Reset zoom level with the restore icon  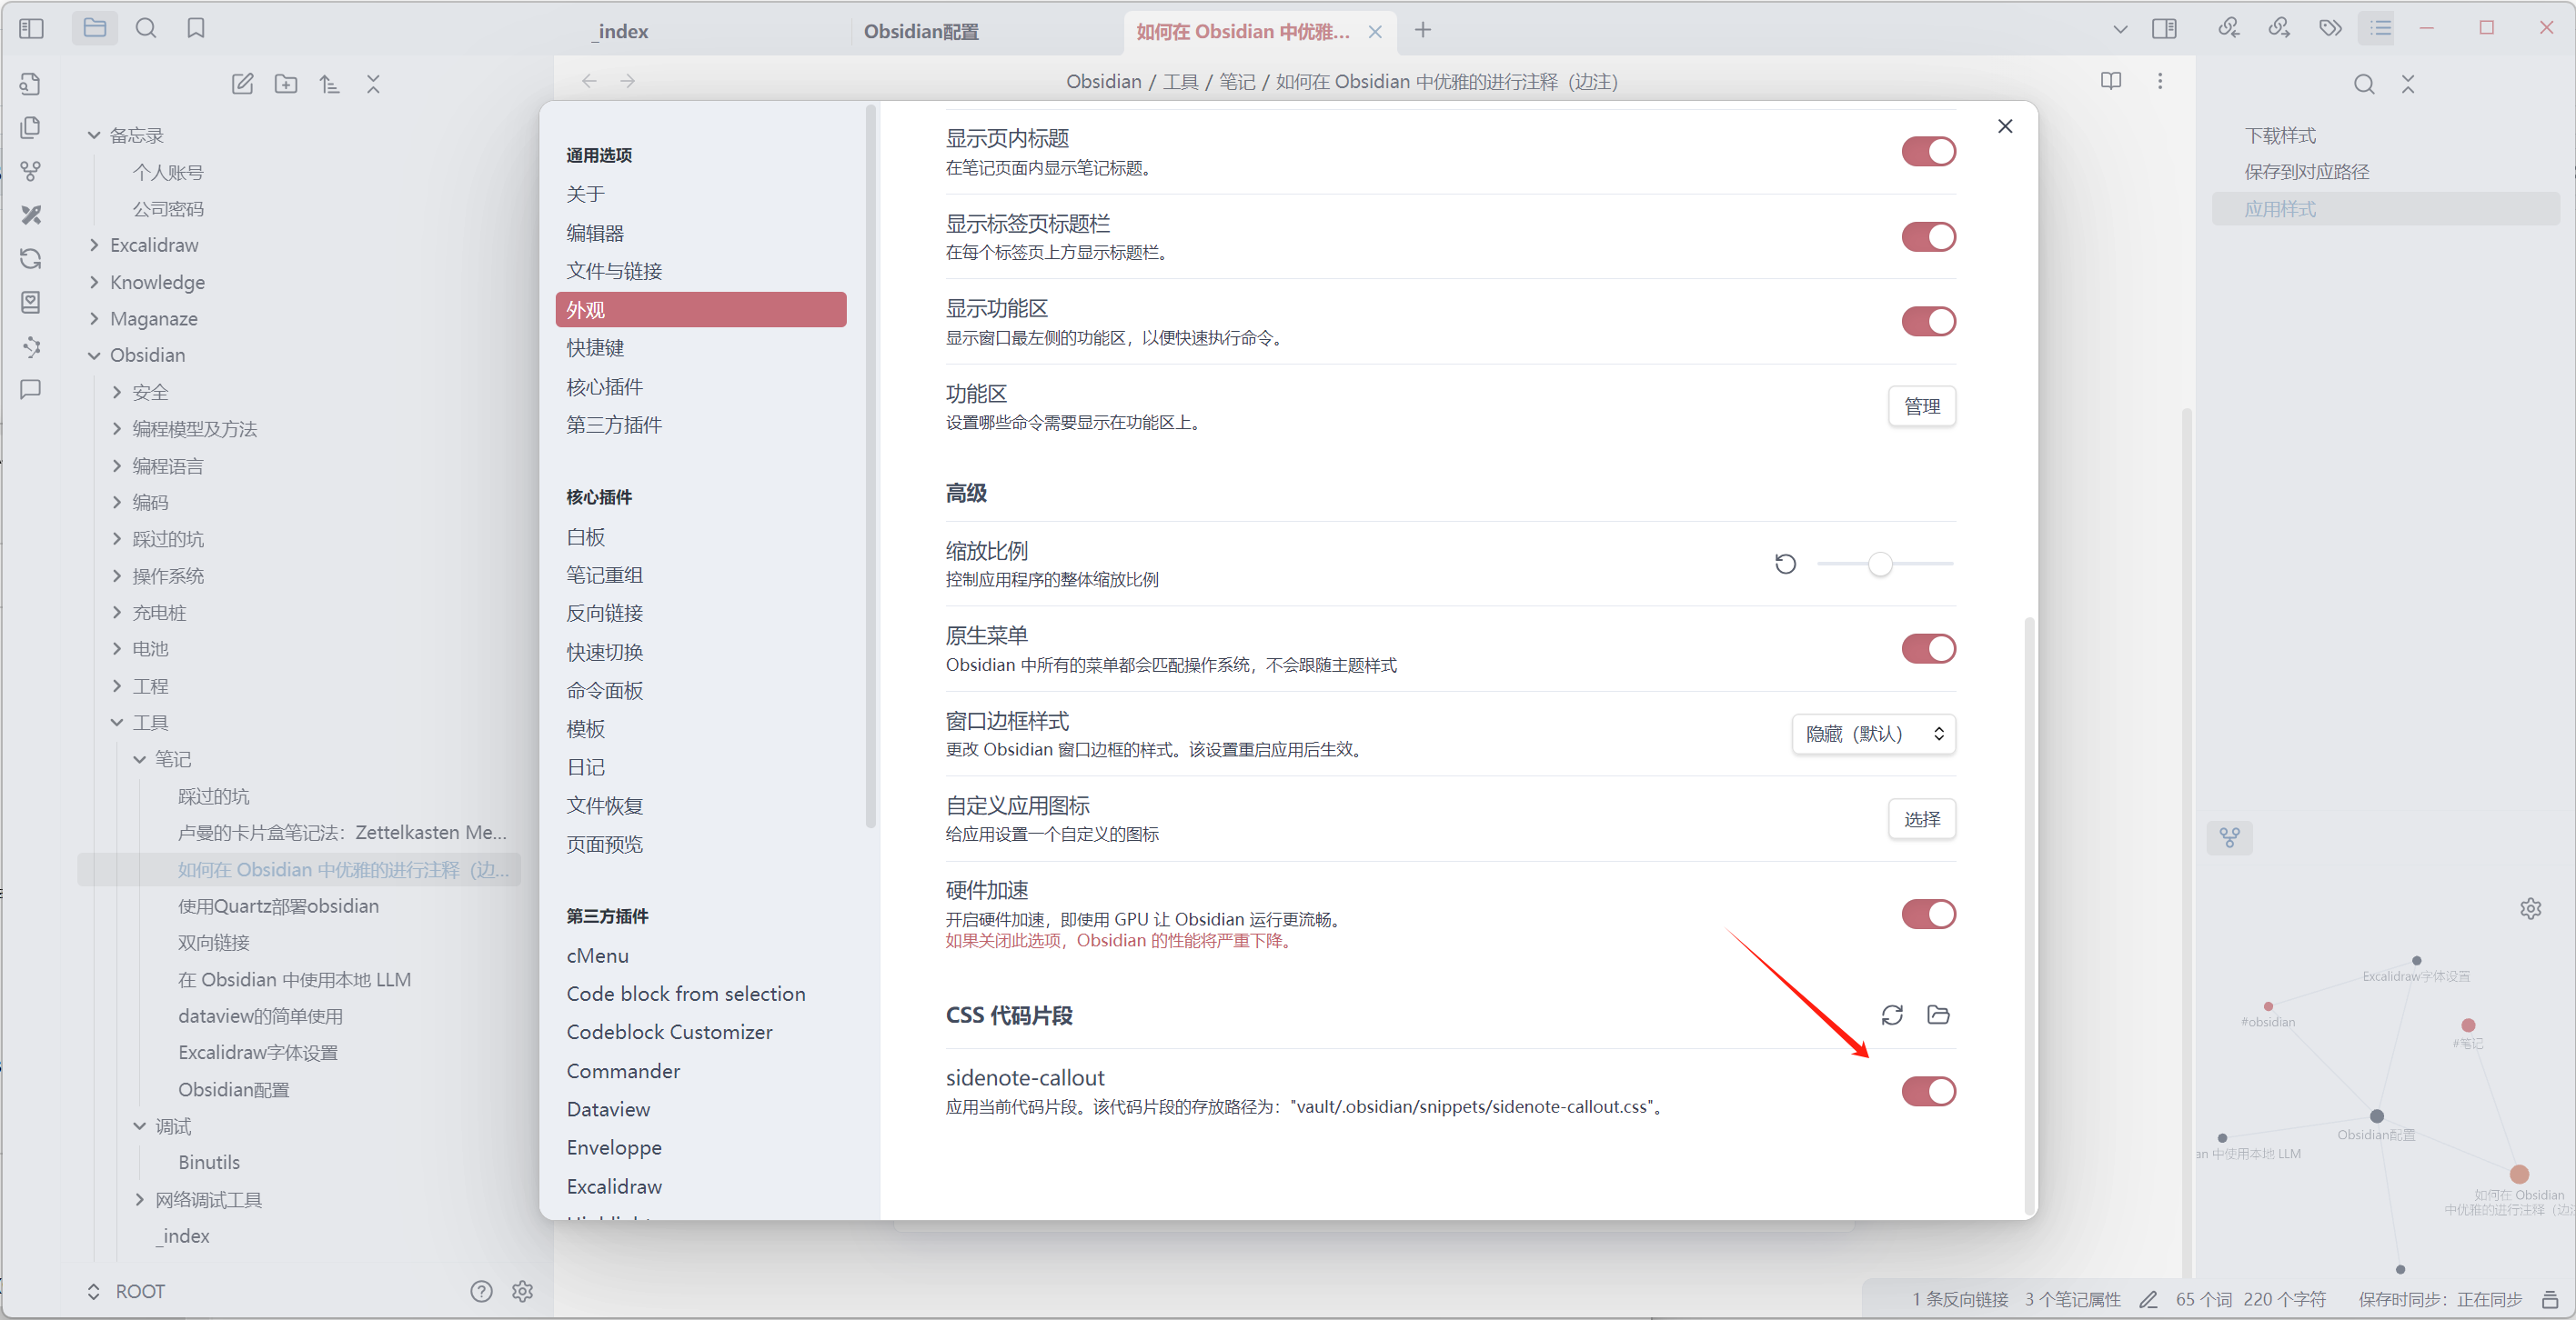tap(1785, 565)
